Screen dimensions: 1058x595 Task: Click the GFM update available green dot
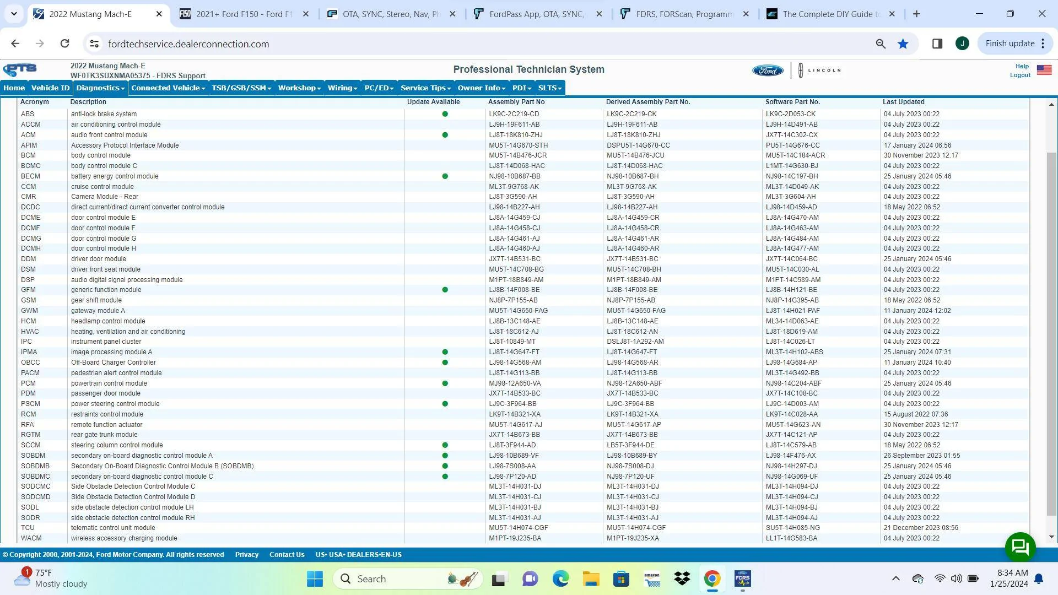[445, 290]
